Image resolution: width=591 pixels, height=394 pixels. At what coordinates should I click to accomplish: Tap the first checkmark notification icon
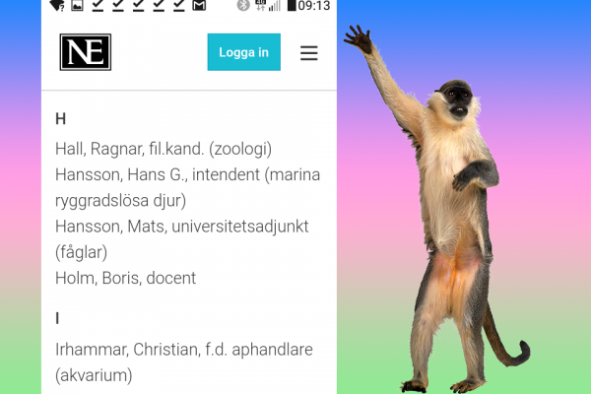(x=98, y=5)
